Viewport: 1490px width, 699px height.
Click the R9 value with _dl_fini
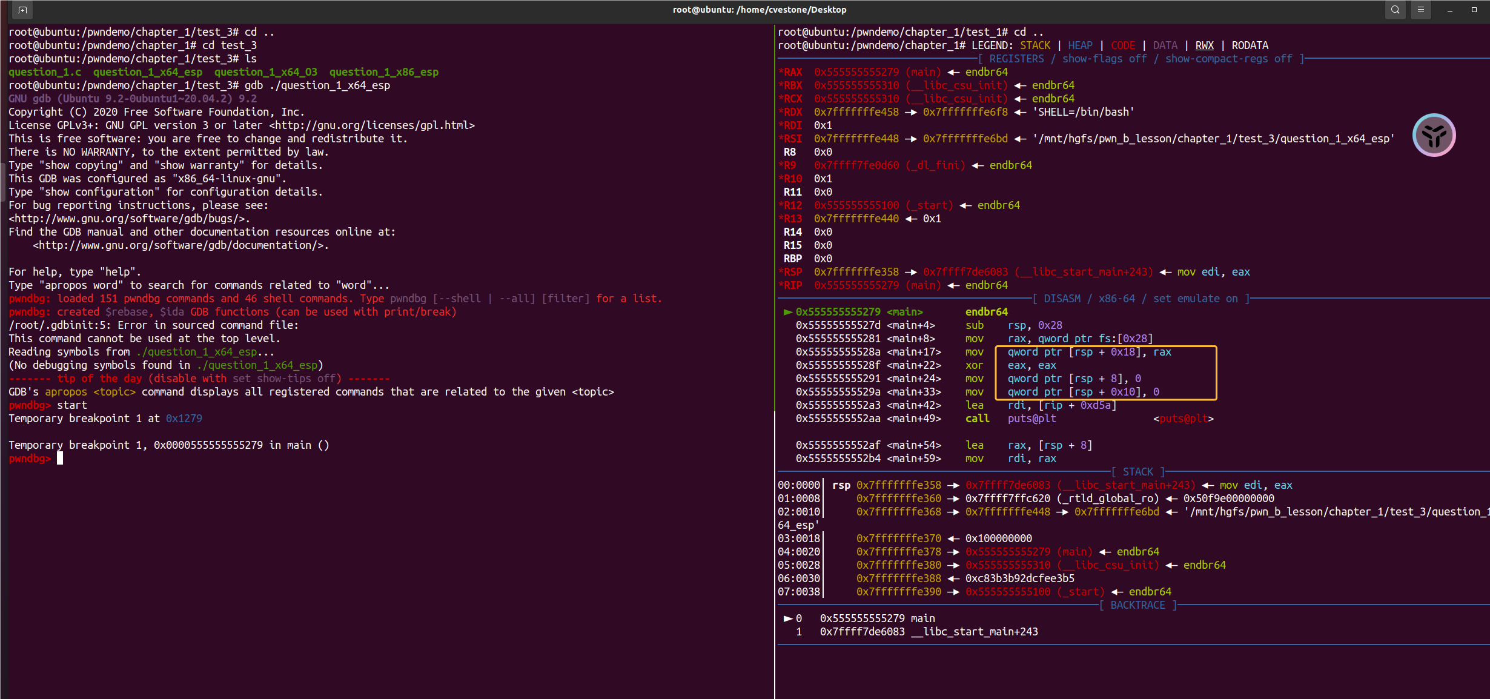pyautogui.click(x=890, y=165)
